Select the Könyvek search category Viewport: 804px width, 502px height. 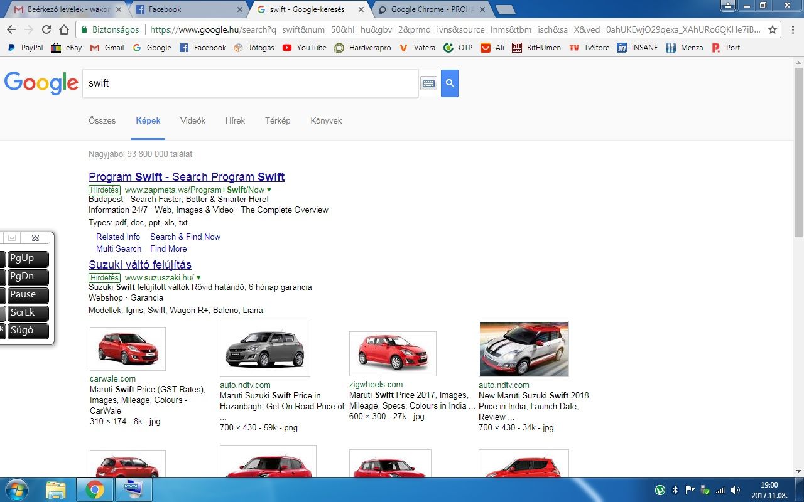326,120
